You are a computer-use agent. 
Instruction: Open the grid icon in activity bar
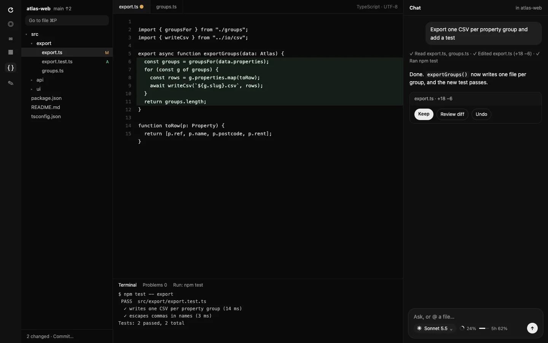click(11, 52)
